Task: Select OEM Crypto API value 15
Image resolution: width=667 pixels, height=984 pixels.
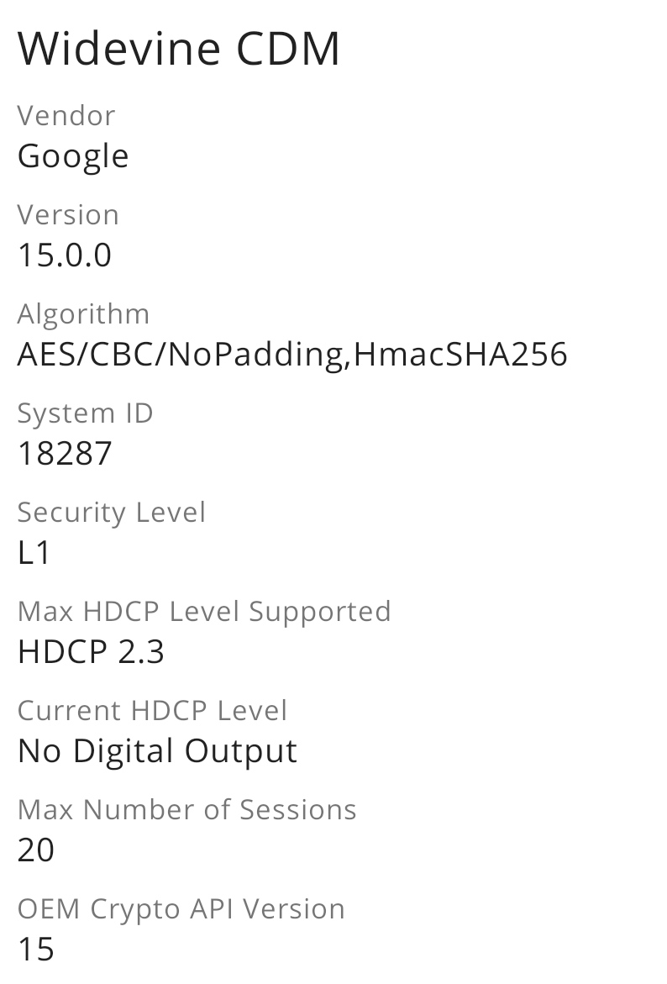Action: coord(36,949)
